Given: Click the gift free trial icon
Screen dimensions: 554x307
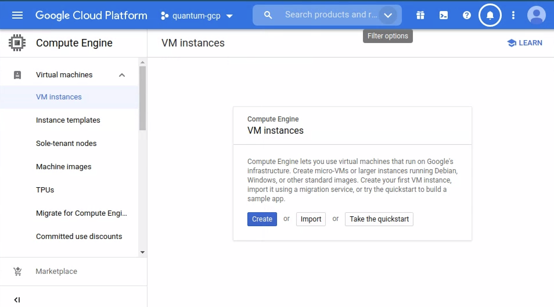Looking at the screenshot, I should [420, 15].
